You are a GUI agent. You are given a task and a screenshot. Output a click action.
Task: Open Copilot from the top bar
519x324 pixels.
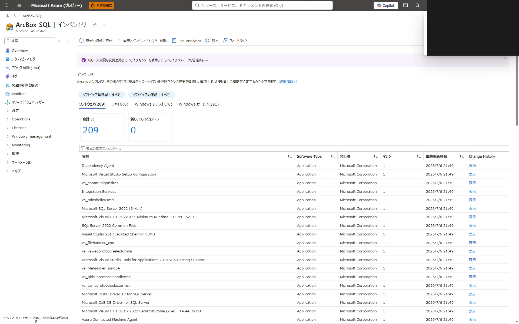pyautogui.click(x=386, y=5)
